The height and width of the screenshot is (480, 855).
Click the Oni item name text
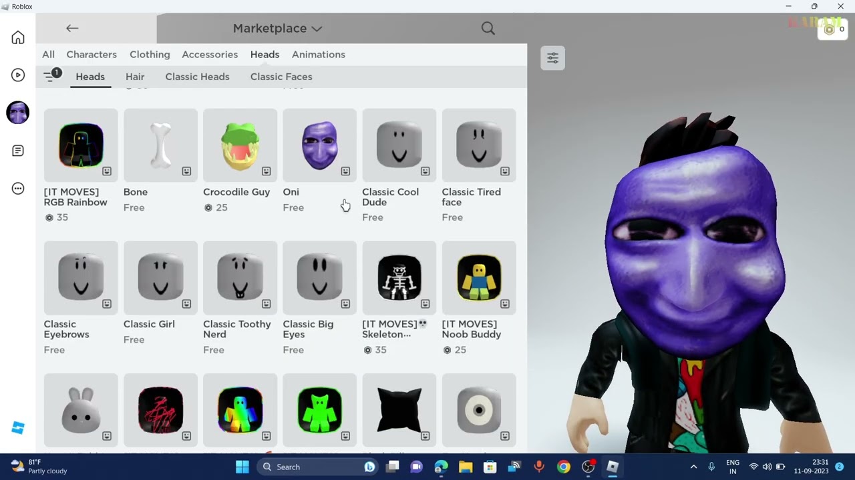click(291, 192)
